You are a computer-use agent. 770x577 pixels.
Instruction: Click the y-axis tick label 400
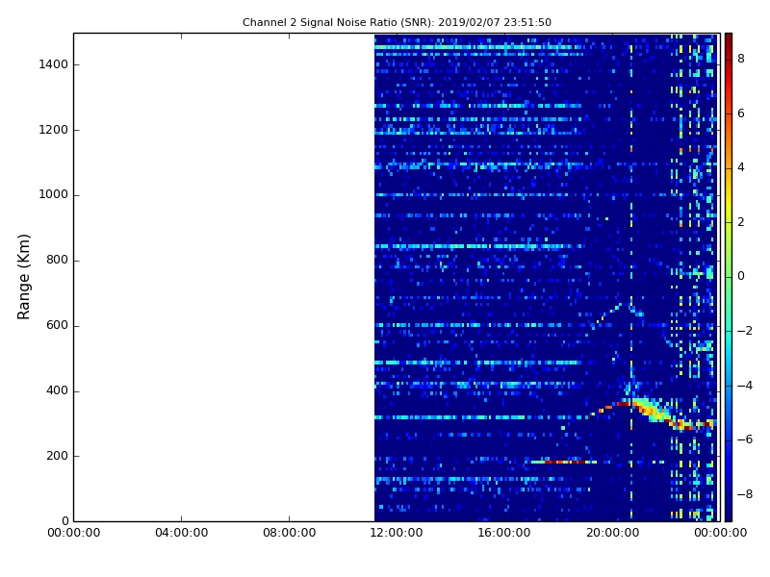click(57, 390)
